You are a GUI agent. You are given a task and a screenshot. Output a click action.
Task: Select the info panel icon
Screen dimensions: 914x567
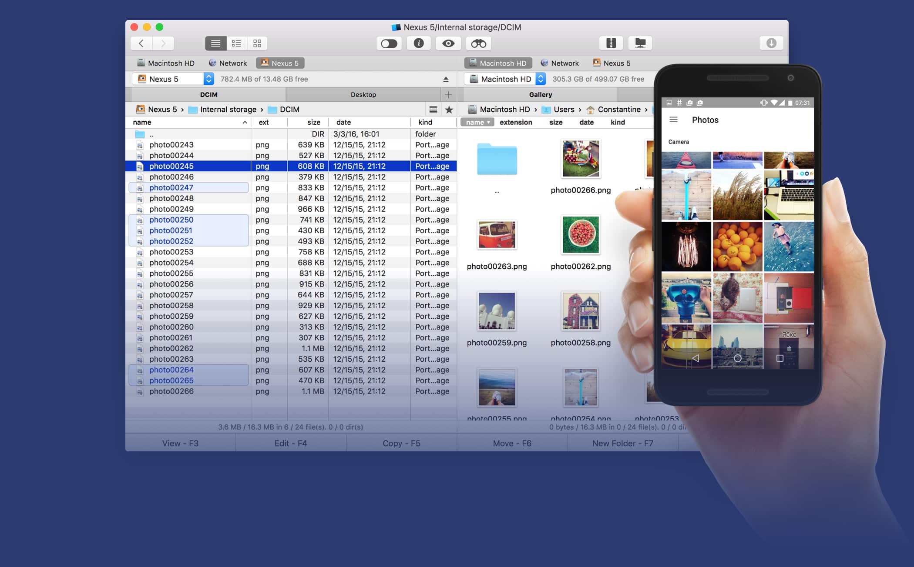[x=418, y=43]
